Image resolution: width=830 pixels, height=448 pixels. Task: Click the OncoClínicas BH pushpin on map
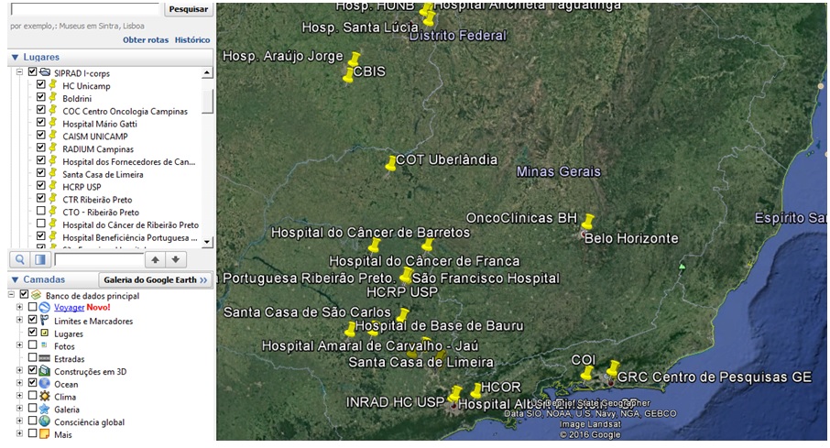pos(587,222)
